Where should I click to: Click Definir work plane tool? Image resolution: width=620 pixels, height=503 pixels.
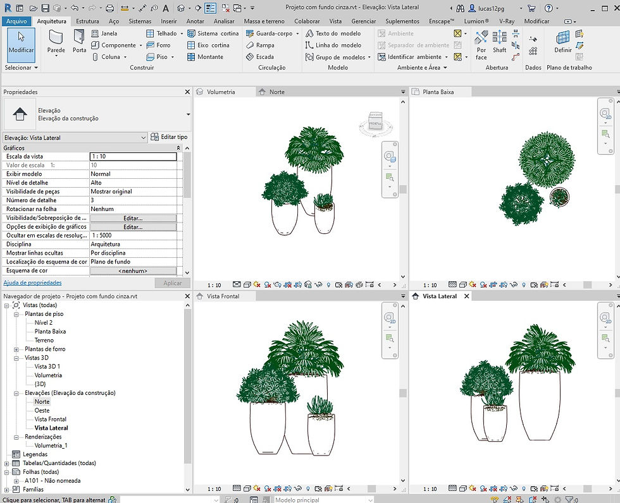(562, 42)
